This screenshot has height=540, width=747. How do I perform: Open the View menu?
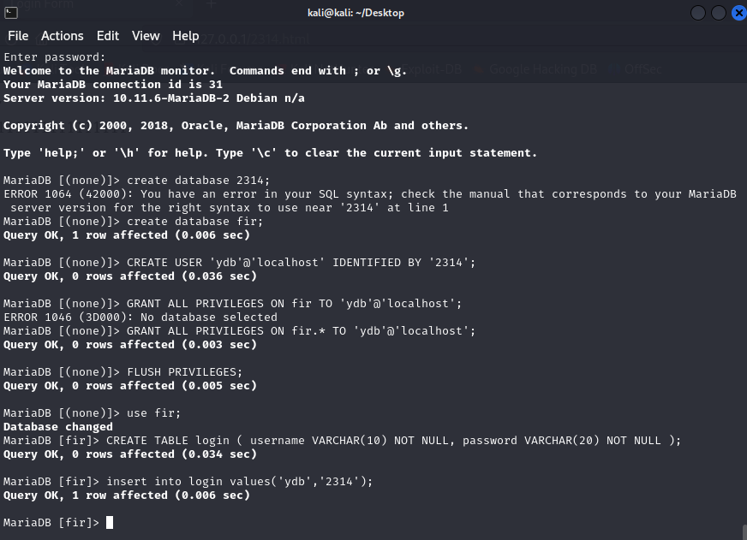pyautogui.click(x=146, y=36)
